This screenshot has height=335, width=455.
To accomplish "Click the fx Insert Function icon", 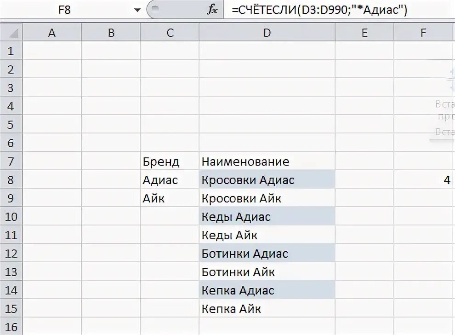I will click(x=212, y=10).
